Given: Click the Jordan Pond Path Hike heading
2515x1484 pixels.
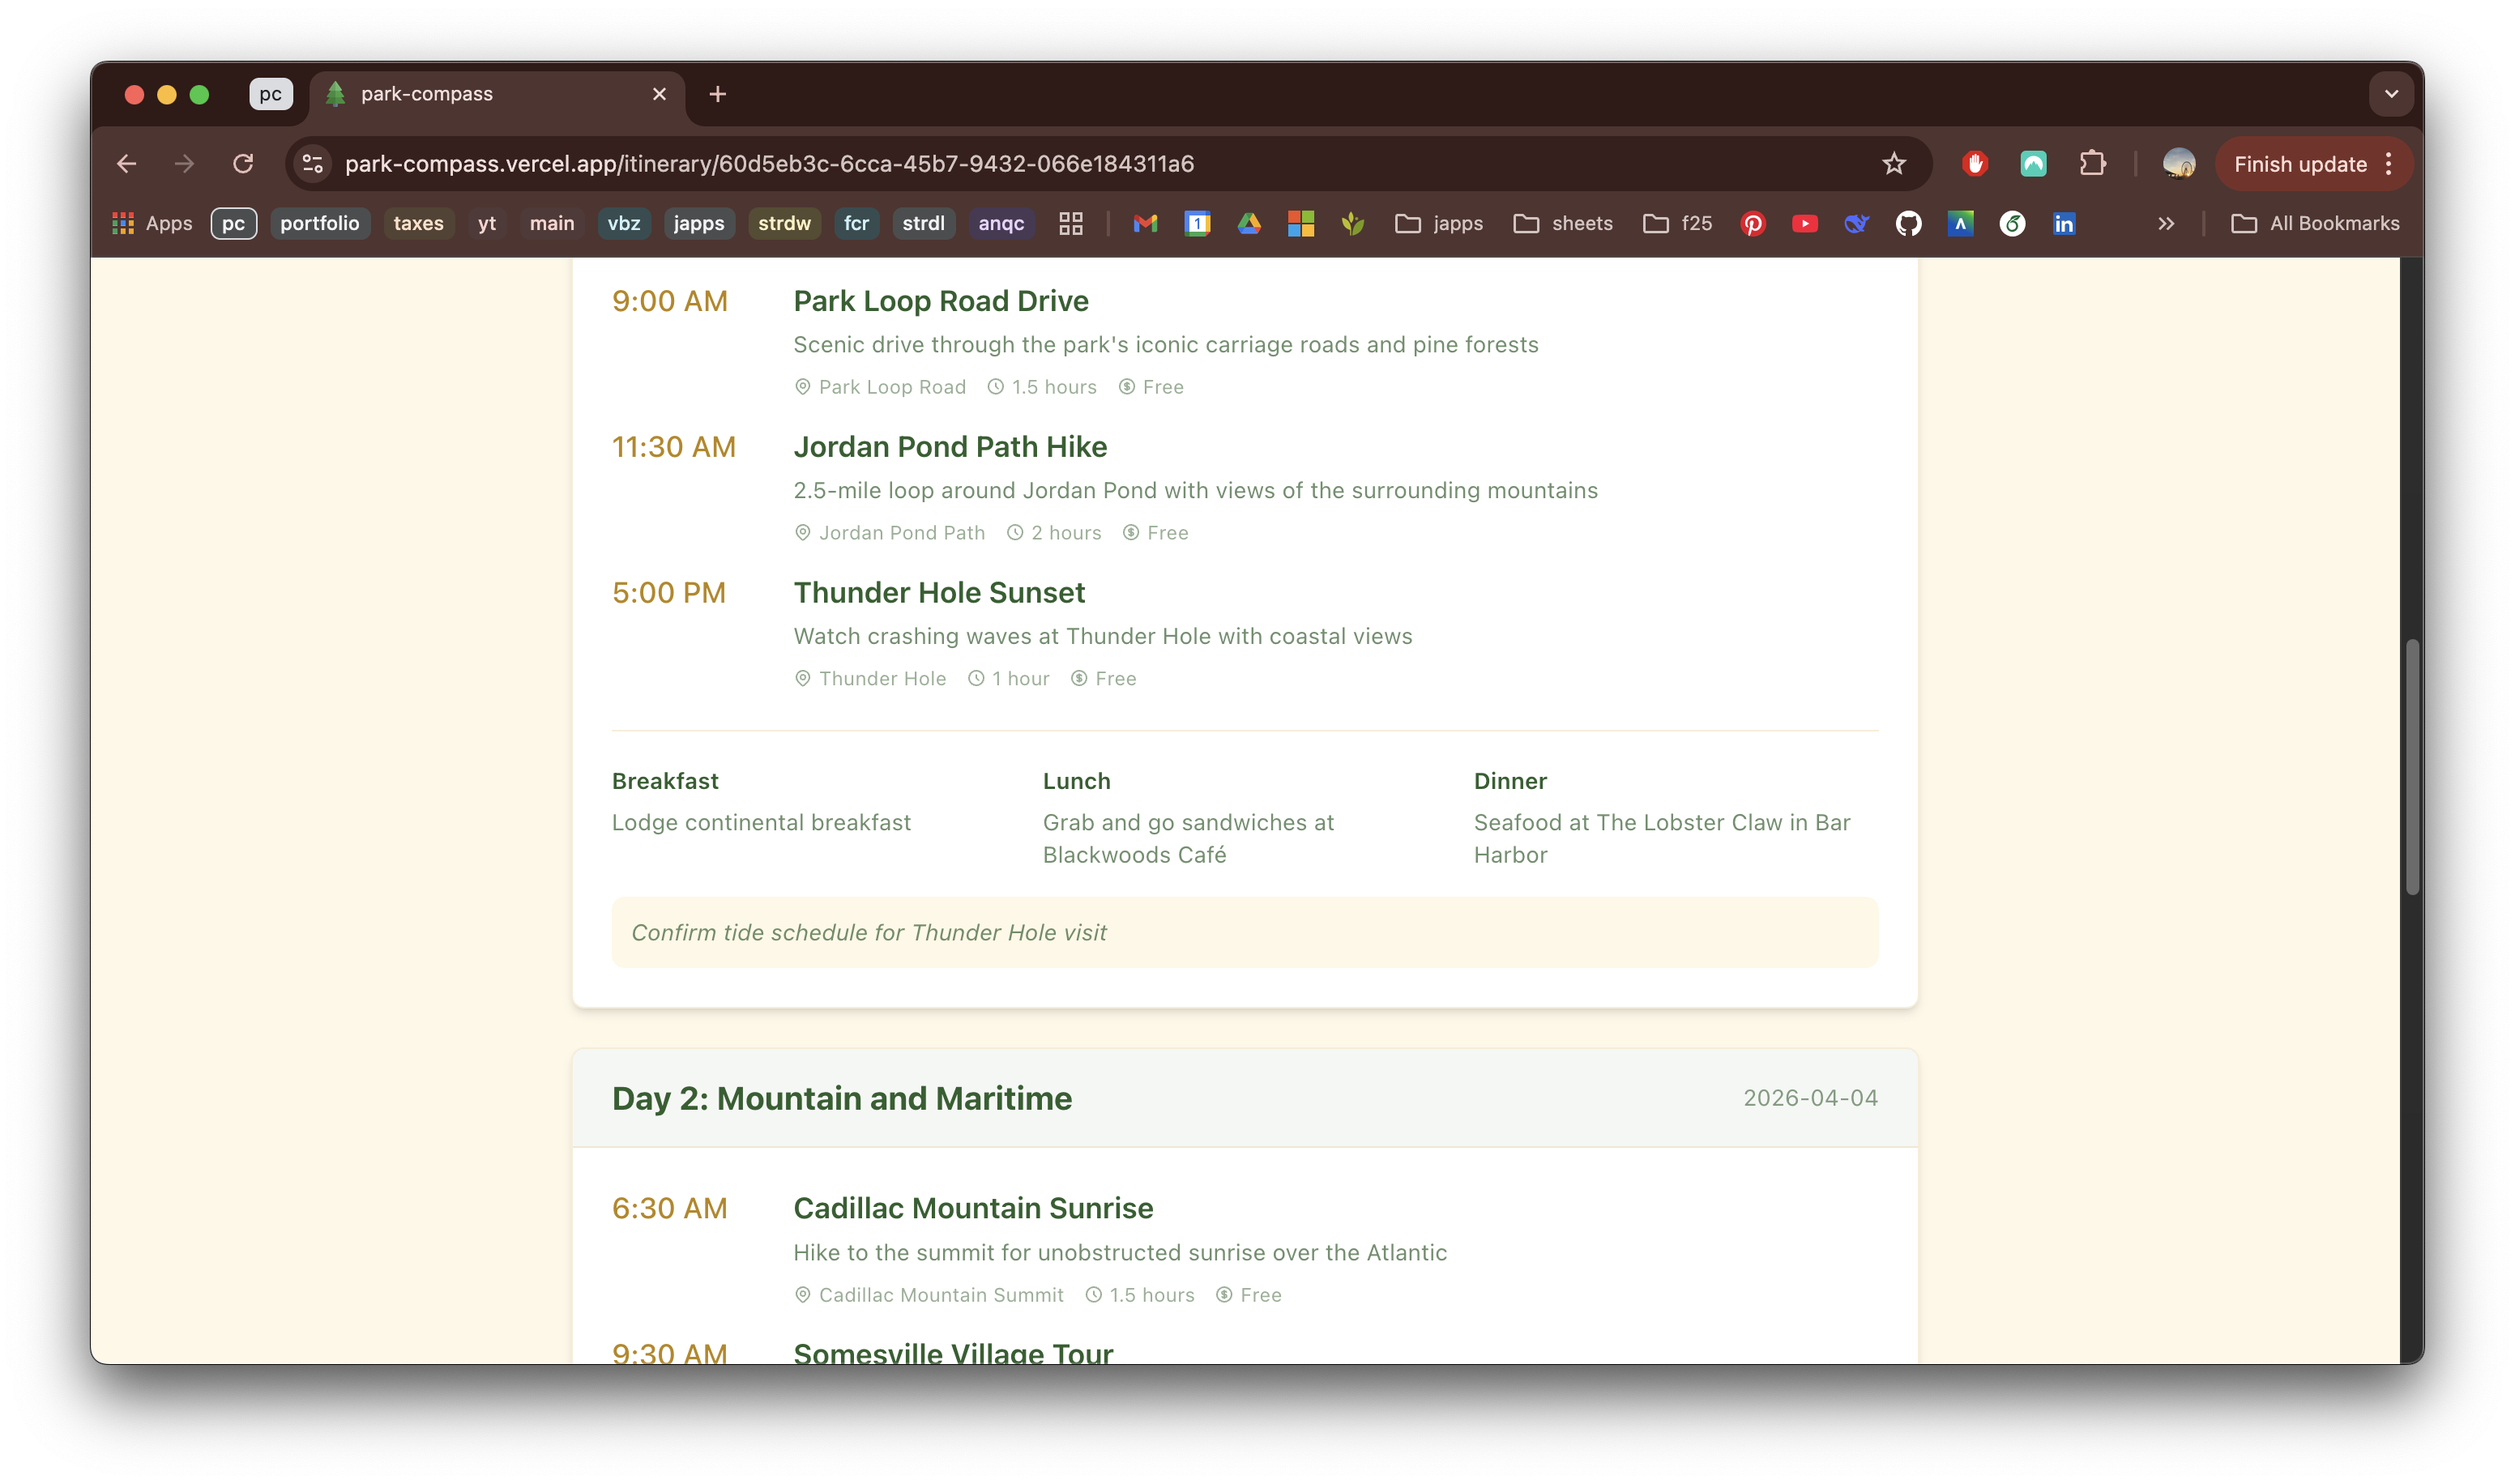Looking at the screenshot, I should pyautogui.click(x=950, y=447).
